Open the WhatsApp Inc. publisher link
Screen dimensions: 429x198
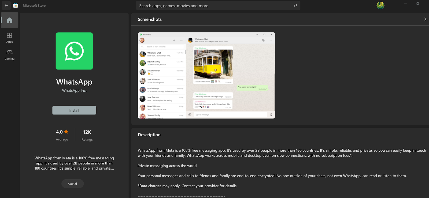coord(74,91)
